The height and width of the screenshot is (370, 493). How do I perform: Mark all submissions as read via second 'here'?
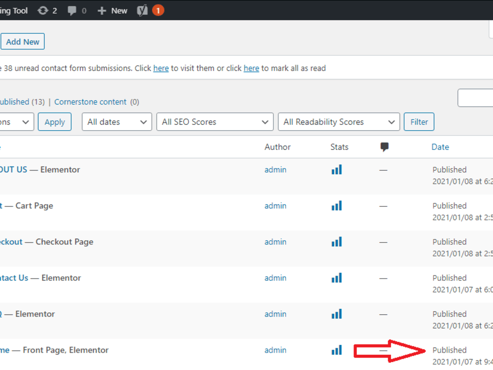click(251, 68)
